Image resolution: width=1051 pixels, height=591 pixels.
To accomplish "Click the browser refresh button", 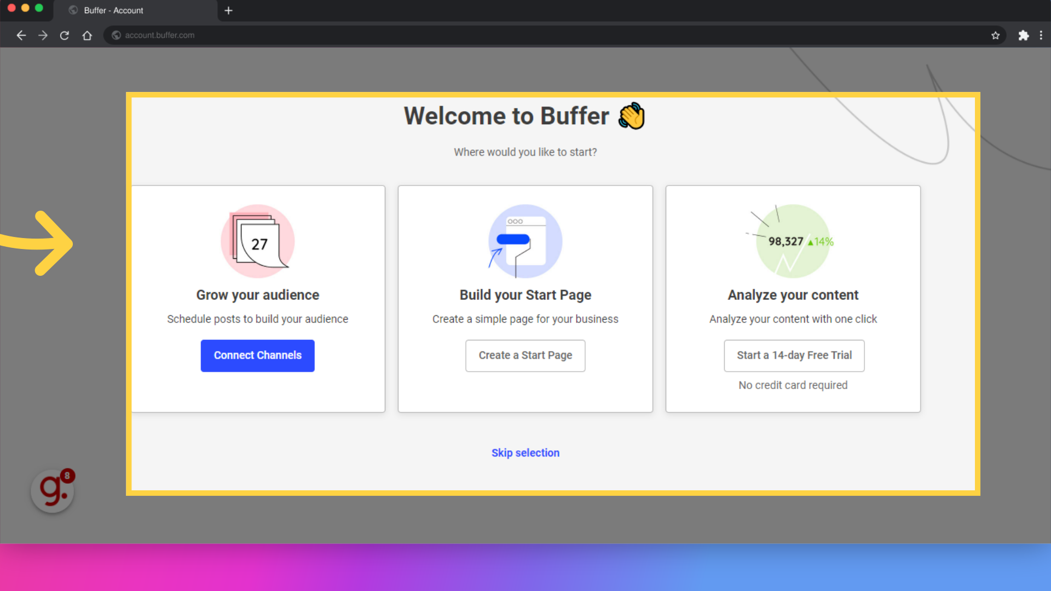I will (64, 34).
